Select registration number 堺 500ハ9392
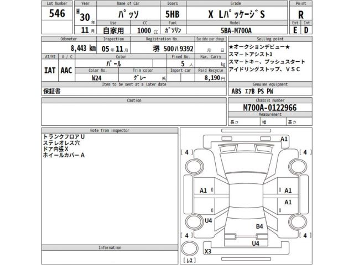The height and width of the screenshot is (265, 354). click(173, 49)
